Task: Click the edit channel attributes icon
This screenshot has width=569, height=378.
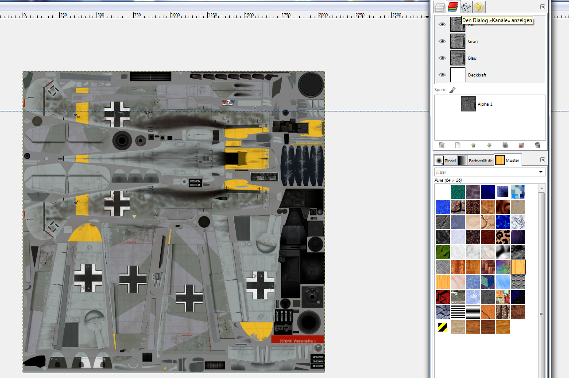Action: point(441,145)
